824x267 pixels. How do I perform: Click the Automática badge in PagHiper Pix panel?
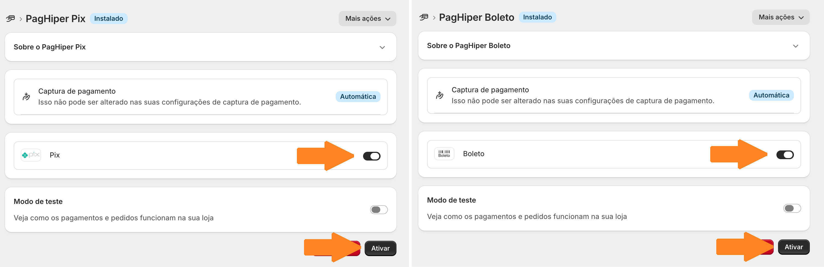(358, 96)
